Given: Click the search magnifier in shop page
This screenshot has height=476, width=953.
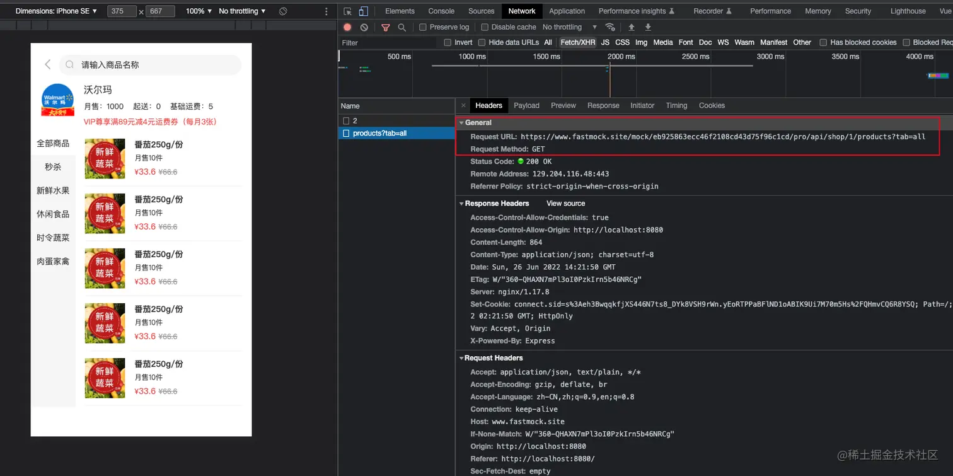Looking at the screenshot, I should (x=70, y=65).
